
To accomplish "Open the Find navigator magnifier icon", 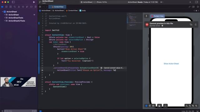I will tap(15, 7).
